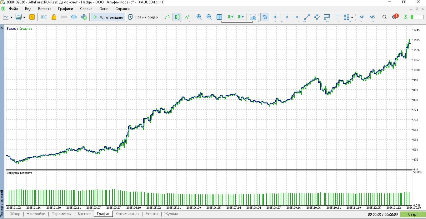
Task: Click the green connection level bar
Action: 417,17
